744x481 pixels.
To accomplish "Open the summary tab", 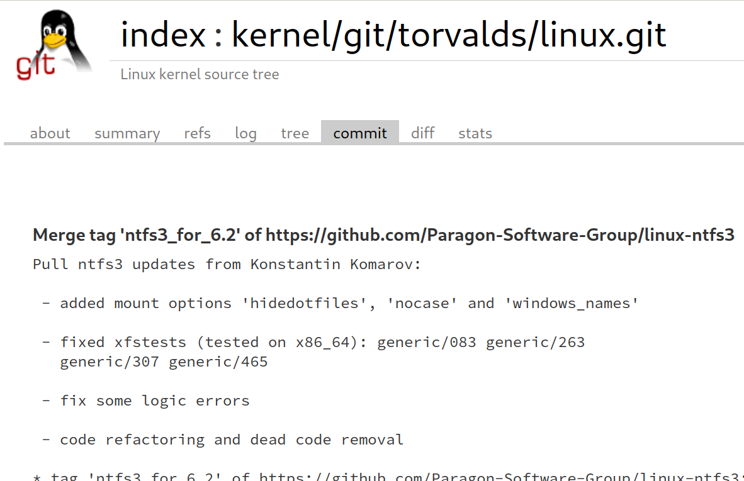I will pyautogui.click(x=127, y=133).
